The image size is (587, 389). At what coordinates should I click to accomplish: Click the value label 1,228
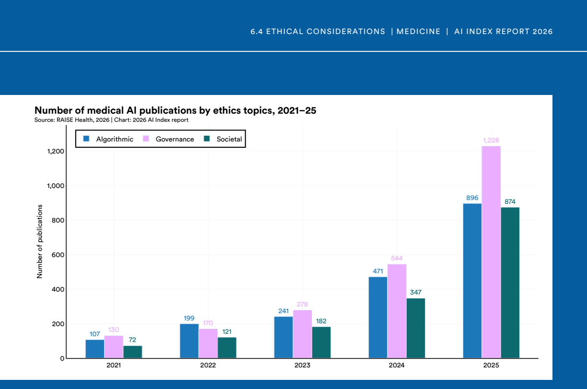click(x=491, y=140)
